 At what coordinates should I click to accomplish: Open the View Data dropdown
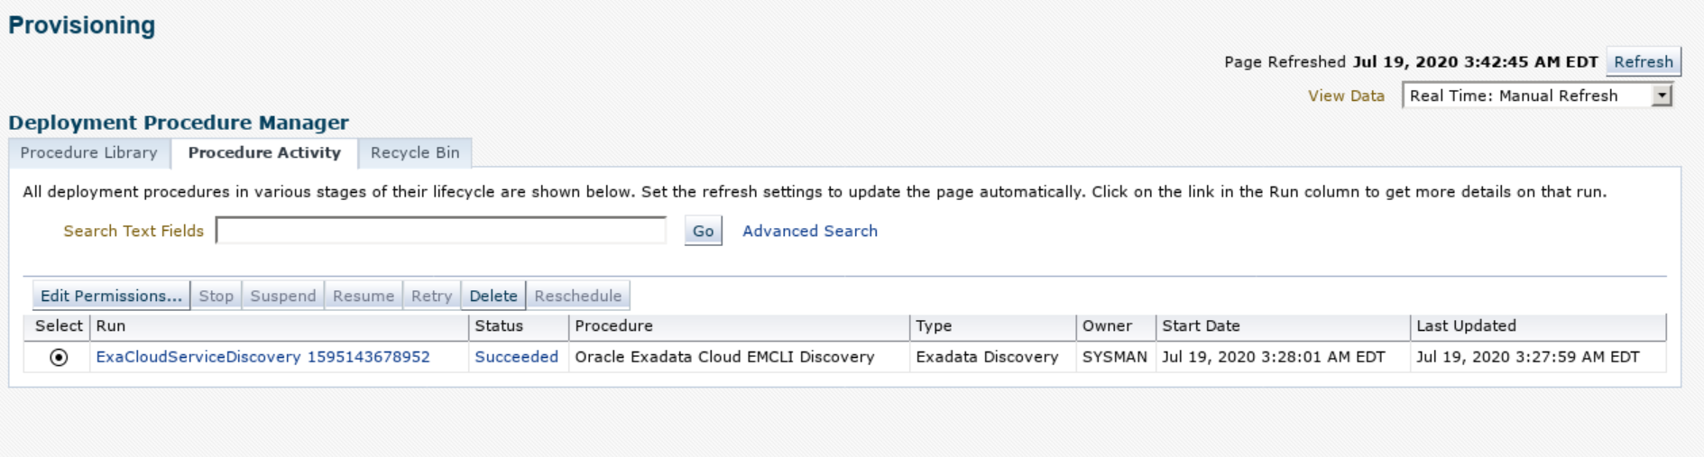[x=1536, y=96]
